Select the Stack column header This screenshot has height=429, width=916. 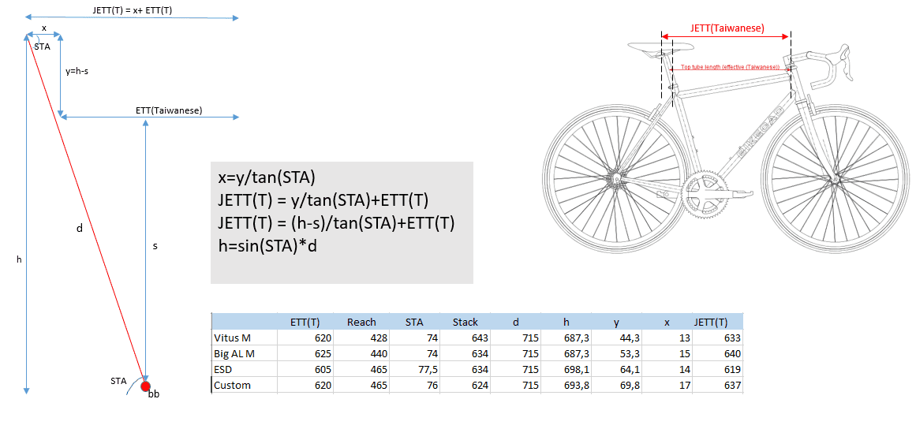coord(465,322)
